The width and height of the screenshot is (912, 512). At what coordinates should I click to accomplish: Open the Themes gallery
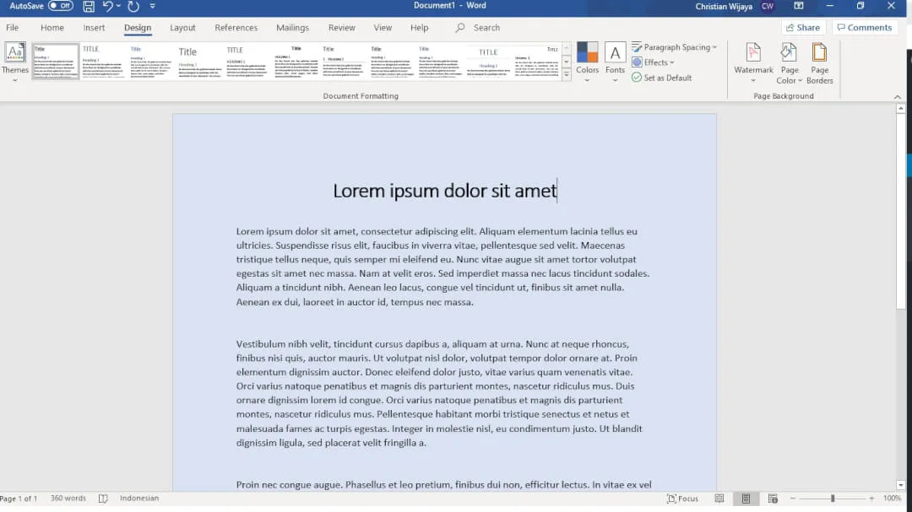14,62
